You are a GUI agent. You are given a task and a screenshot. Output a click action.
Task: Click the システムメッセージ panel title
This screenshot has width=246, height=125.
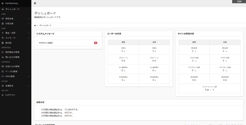point(45,34)
